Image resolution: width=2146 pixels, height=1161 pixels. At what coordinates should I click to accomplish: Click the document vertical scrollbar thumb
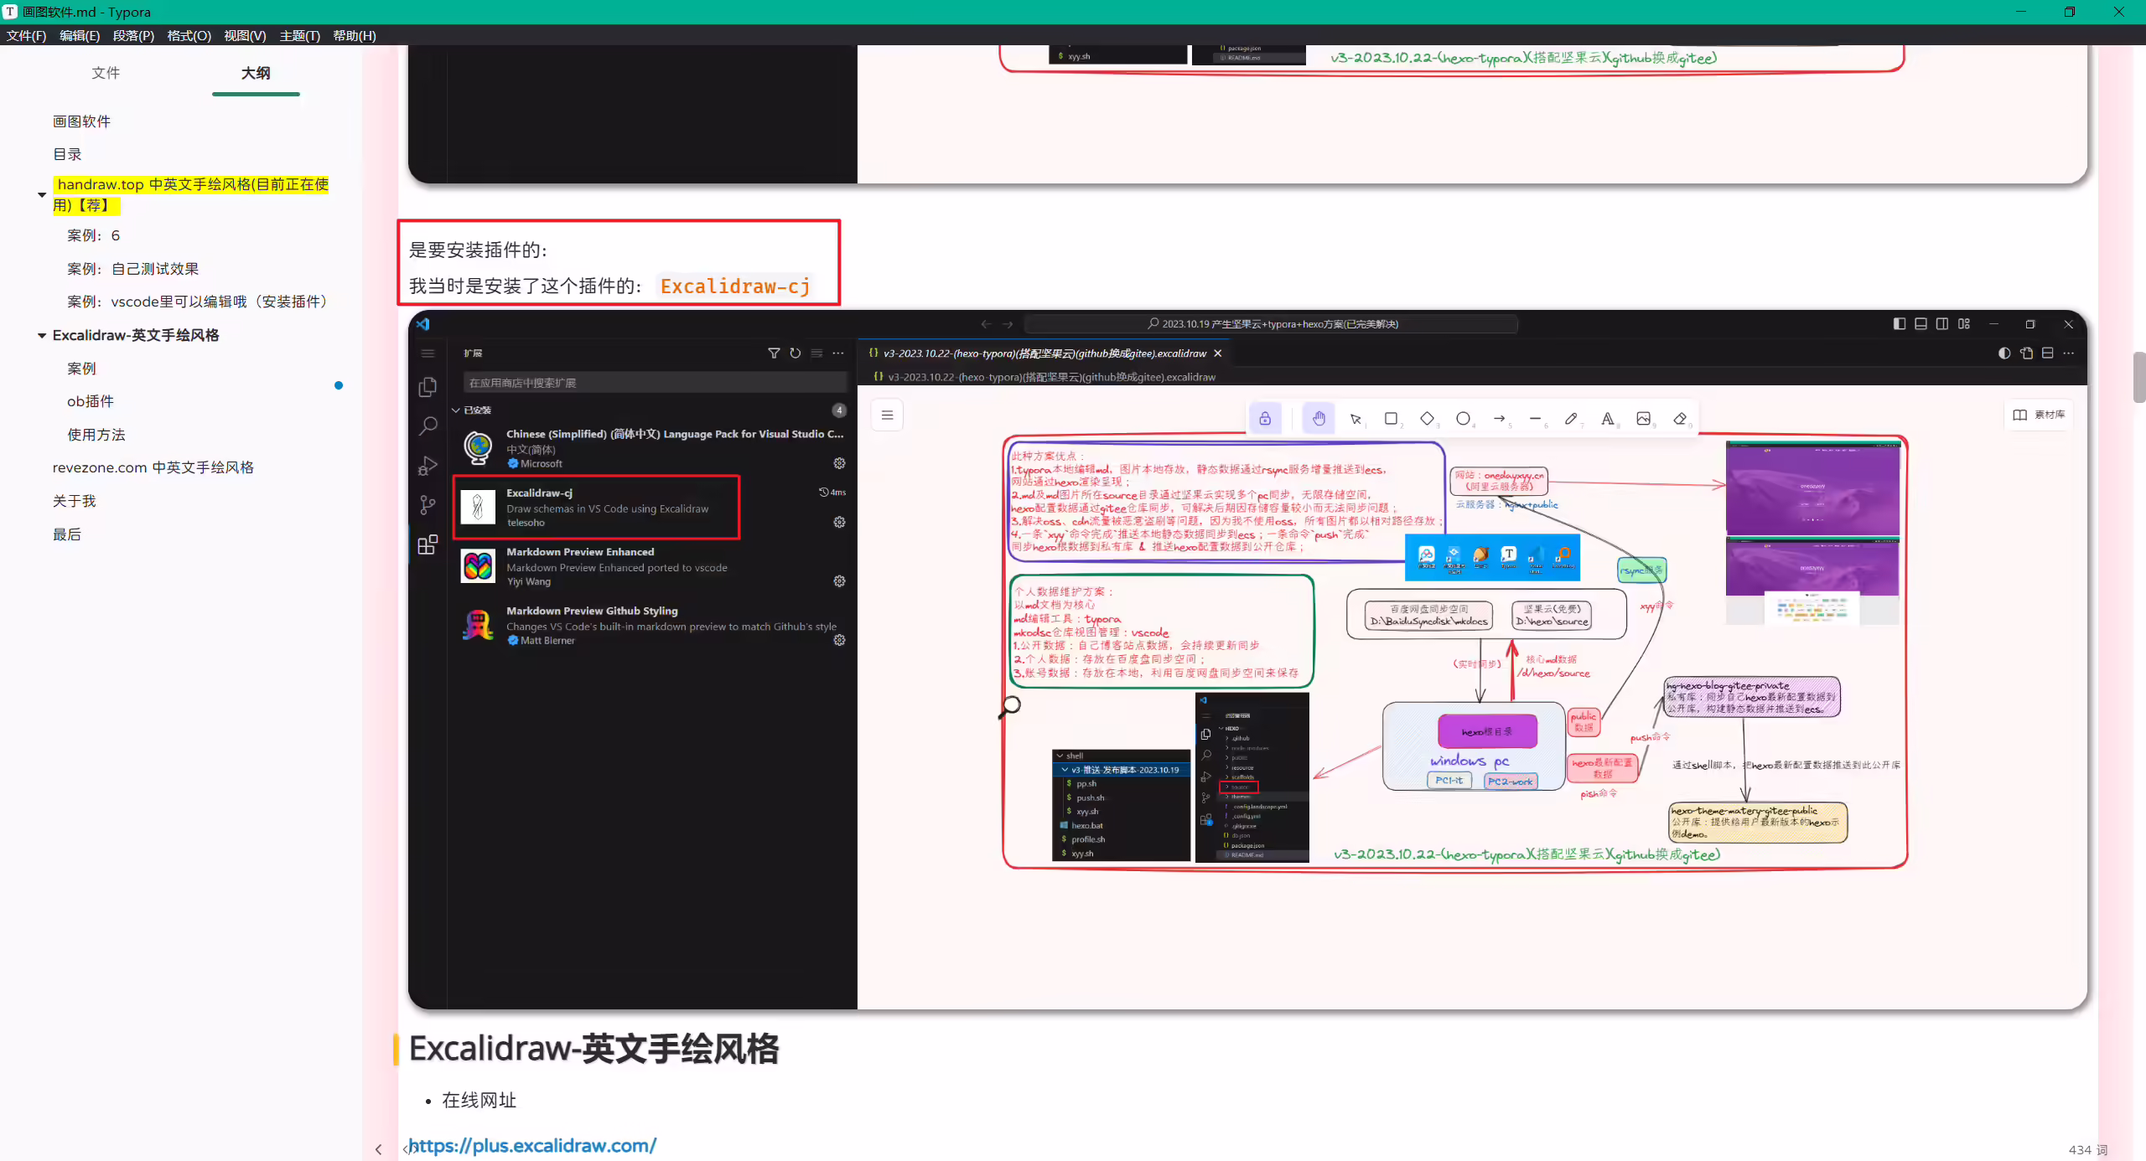(x=2138, y=377)
